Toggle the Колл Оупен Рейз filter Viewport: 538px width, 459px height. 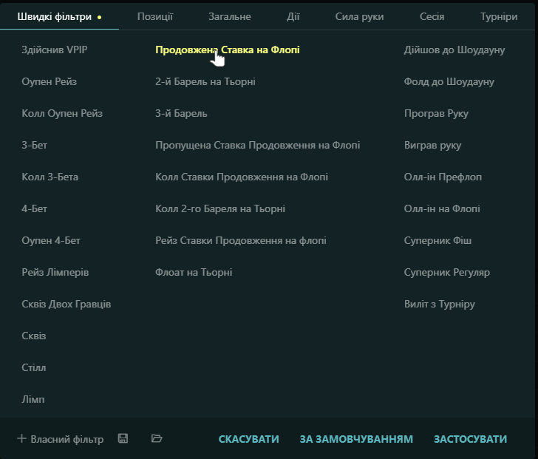(62, 113)
